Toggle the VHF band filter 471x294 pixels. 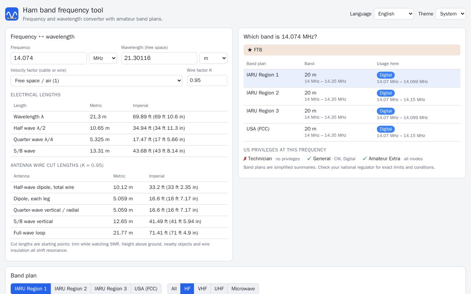[202, 288]
